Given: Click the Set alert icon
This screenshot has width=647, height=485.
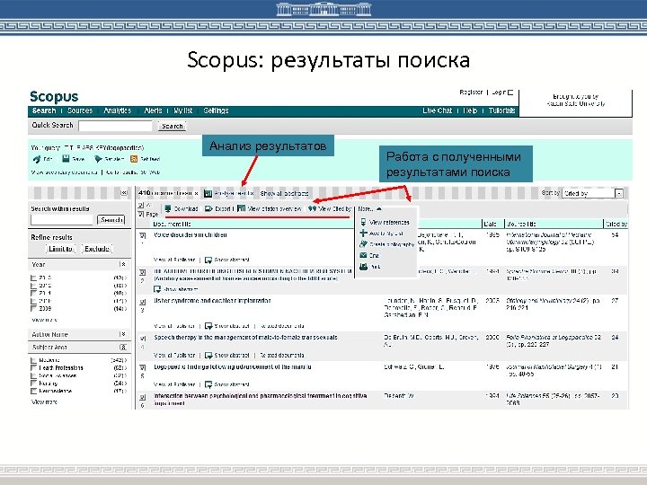Looking at the screenshot, I should [x=98, y=159].
